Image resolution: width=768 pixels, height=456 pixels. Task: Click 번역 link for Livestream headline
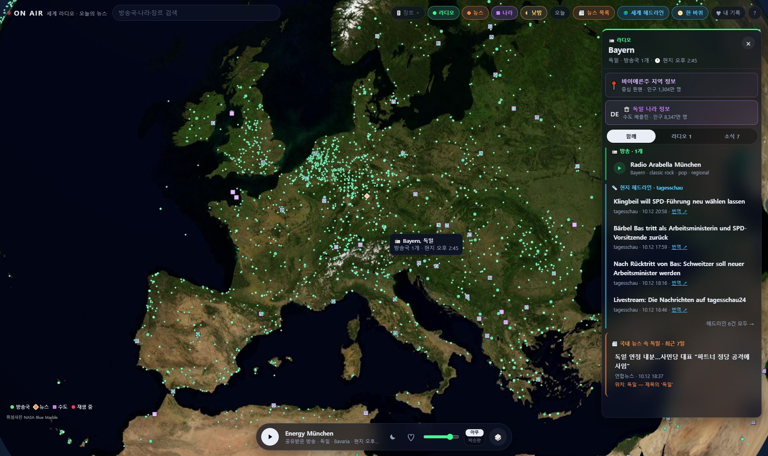[679, 310]
